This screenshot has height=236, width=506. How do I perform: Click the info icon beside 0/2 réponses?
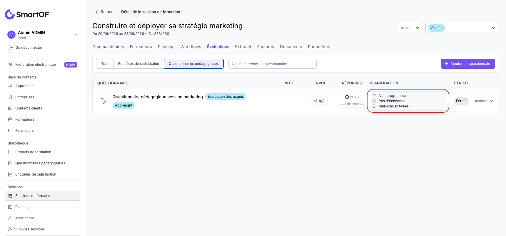(x=357, y=97)
